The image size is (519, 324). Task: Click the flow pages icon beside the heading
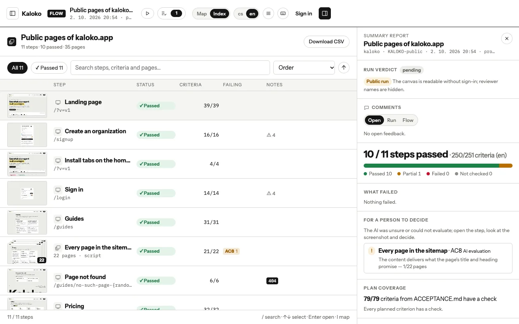coord(12,42)
